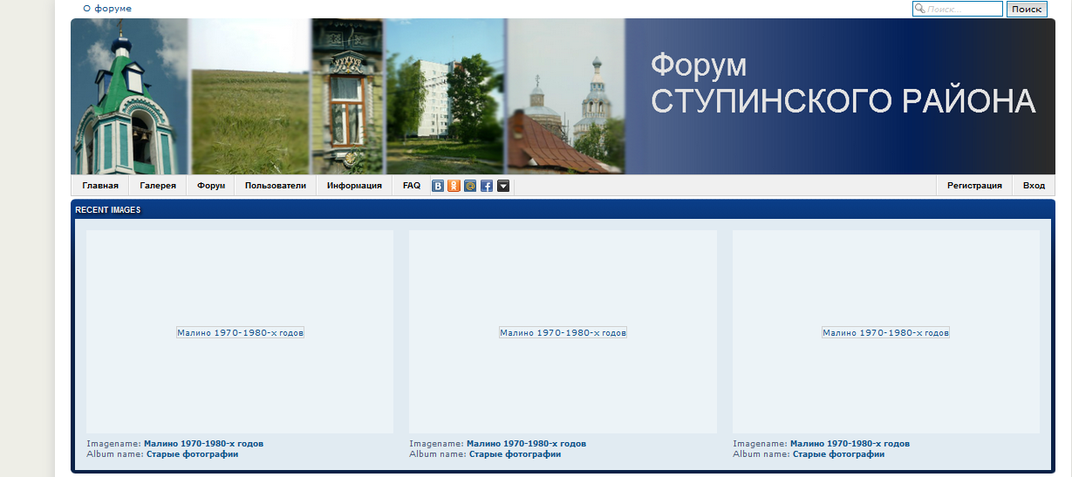Open the Галерея menu item
The height and width of the screenshot is (477, 1072).
tap(158, 186)
